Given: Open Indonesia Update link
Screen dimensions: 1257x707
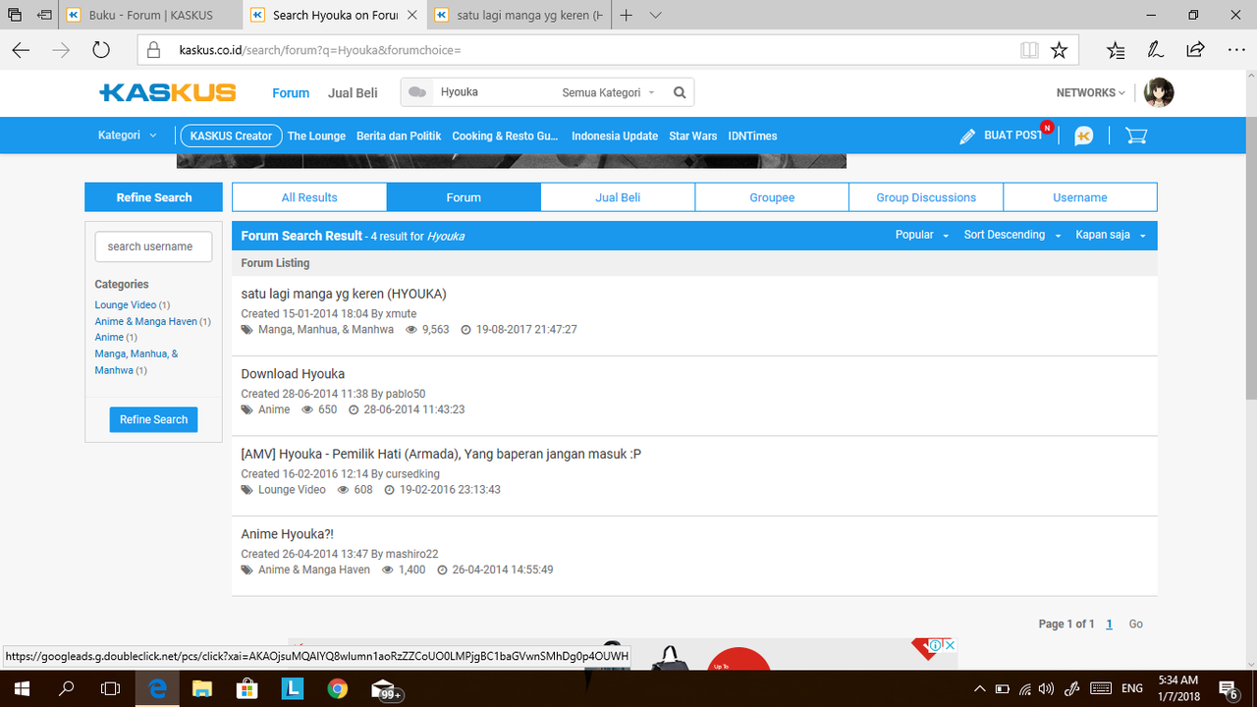Looking at the screenshot, I should click(615, 136).
